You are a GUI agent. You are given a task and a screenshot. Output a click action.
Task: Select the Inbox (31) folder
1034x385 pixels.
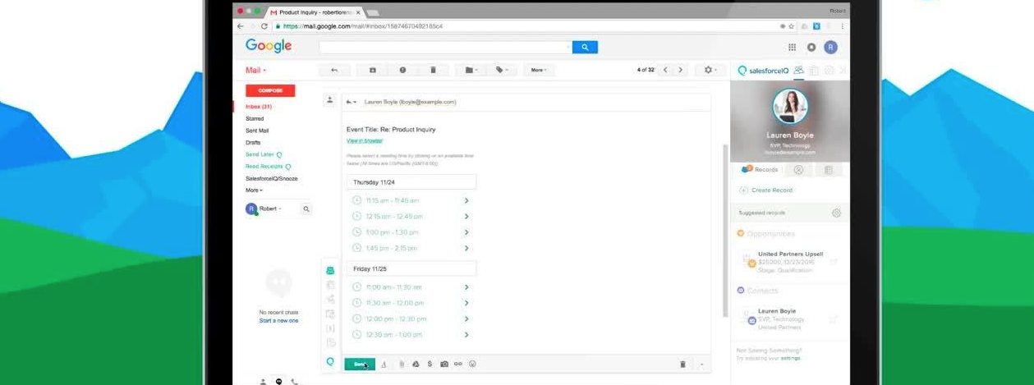[x=259, y=107]
